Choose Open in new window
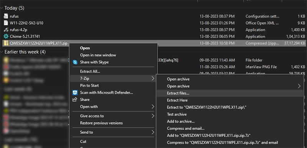Viewport: 307px width, 148px height. (x=98, y=55)
